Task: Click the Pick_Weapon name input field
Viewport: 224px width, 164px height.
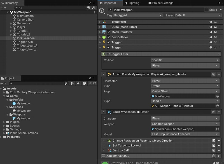Action: click(158, 10)
